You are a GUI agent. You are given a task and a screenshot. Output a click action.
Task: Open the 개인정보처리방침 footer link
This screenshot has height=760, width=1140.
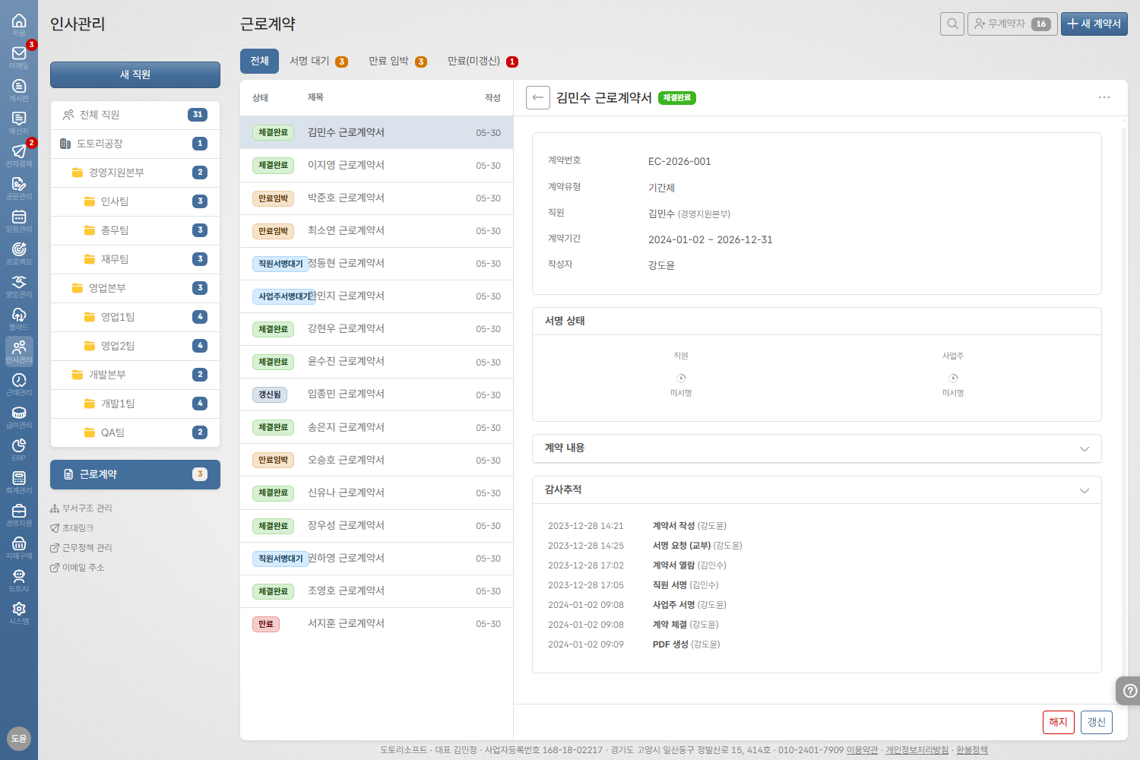tap(917, 750)
